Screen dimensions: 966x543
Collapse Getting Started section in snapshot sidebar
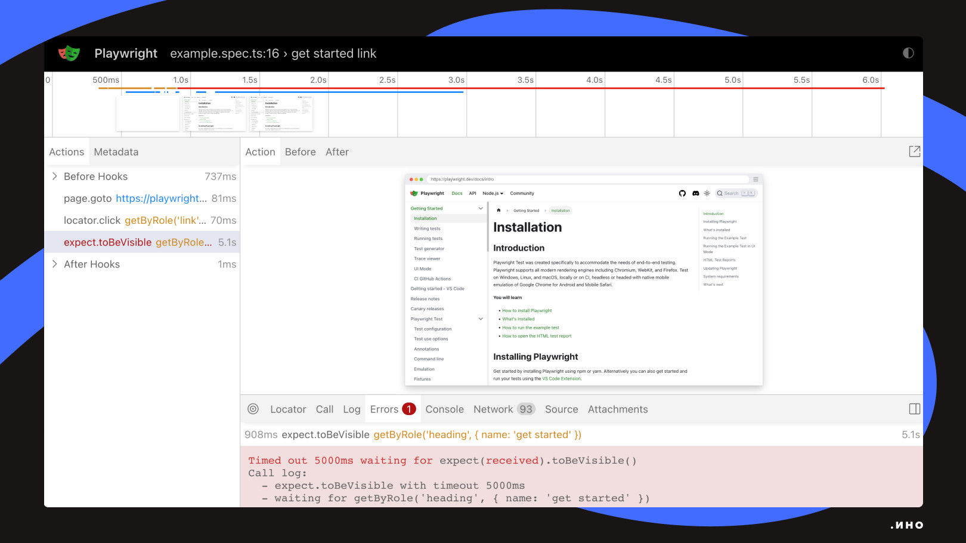pyautogui.click(x=481, y=208)
